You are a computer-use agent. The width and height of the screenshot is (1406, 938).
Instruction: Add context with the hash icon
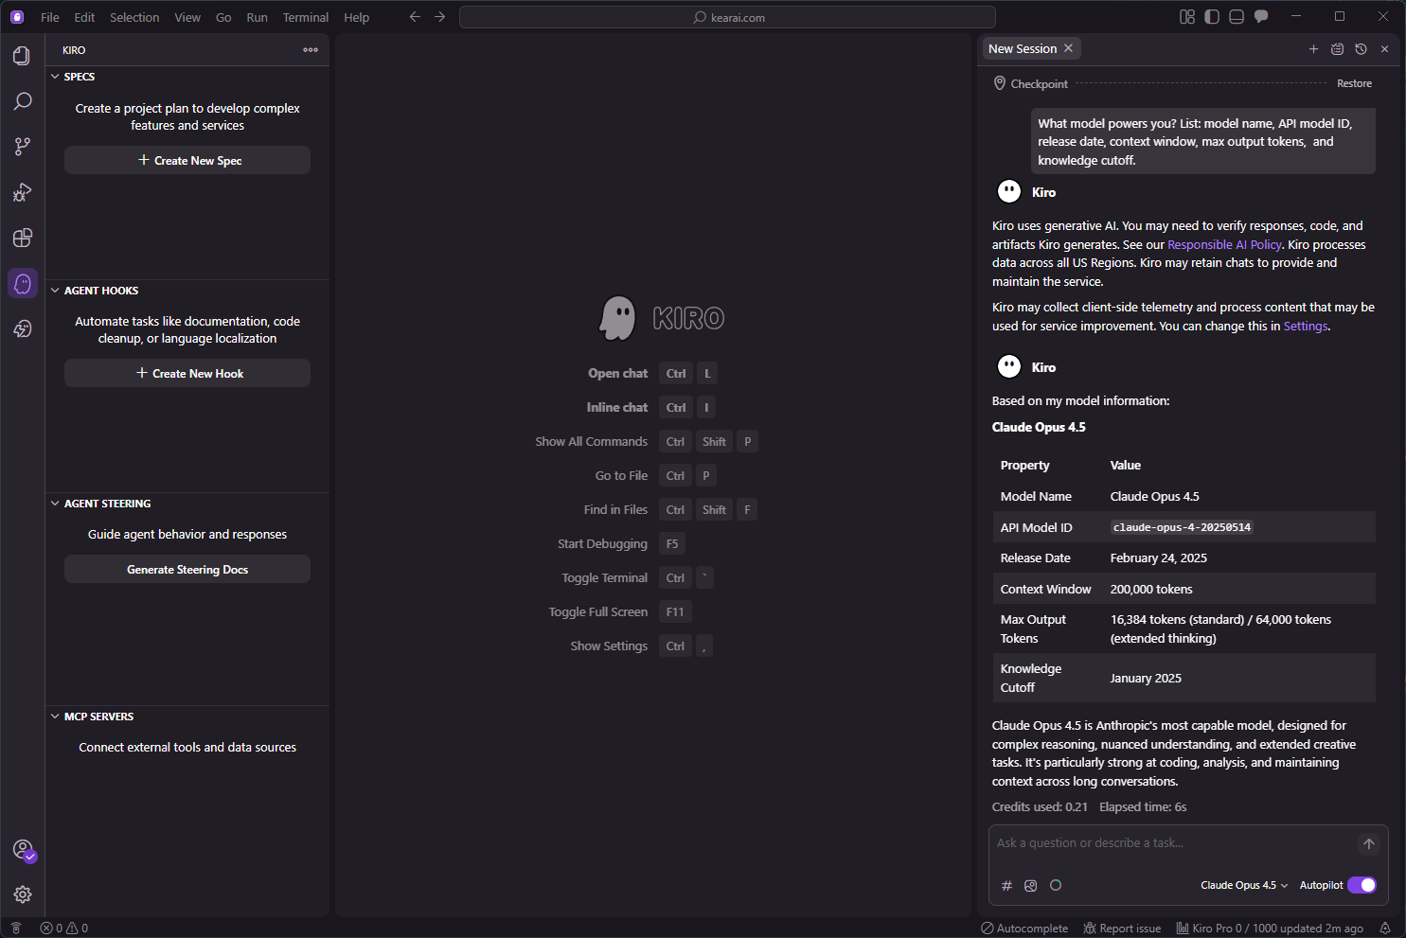(1006, 886)
